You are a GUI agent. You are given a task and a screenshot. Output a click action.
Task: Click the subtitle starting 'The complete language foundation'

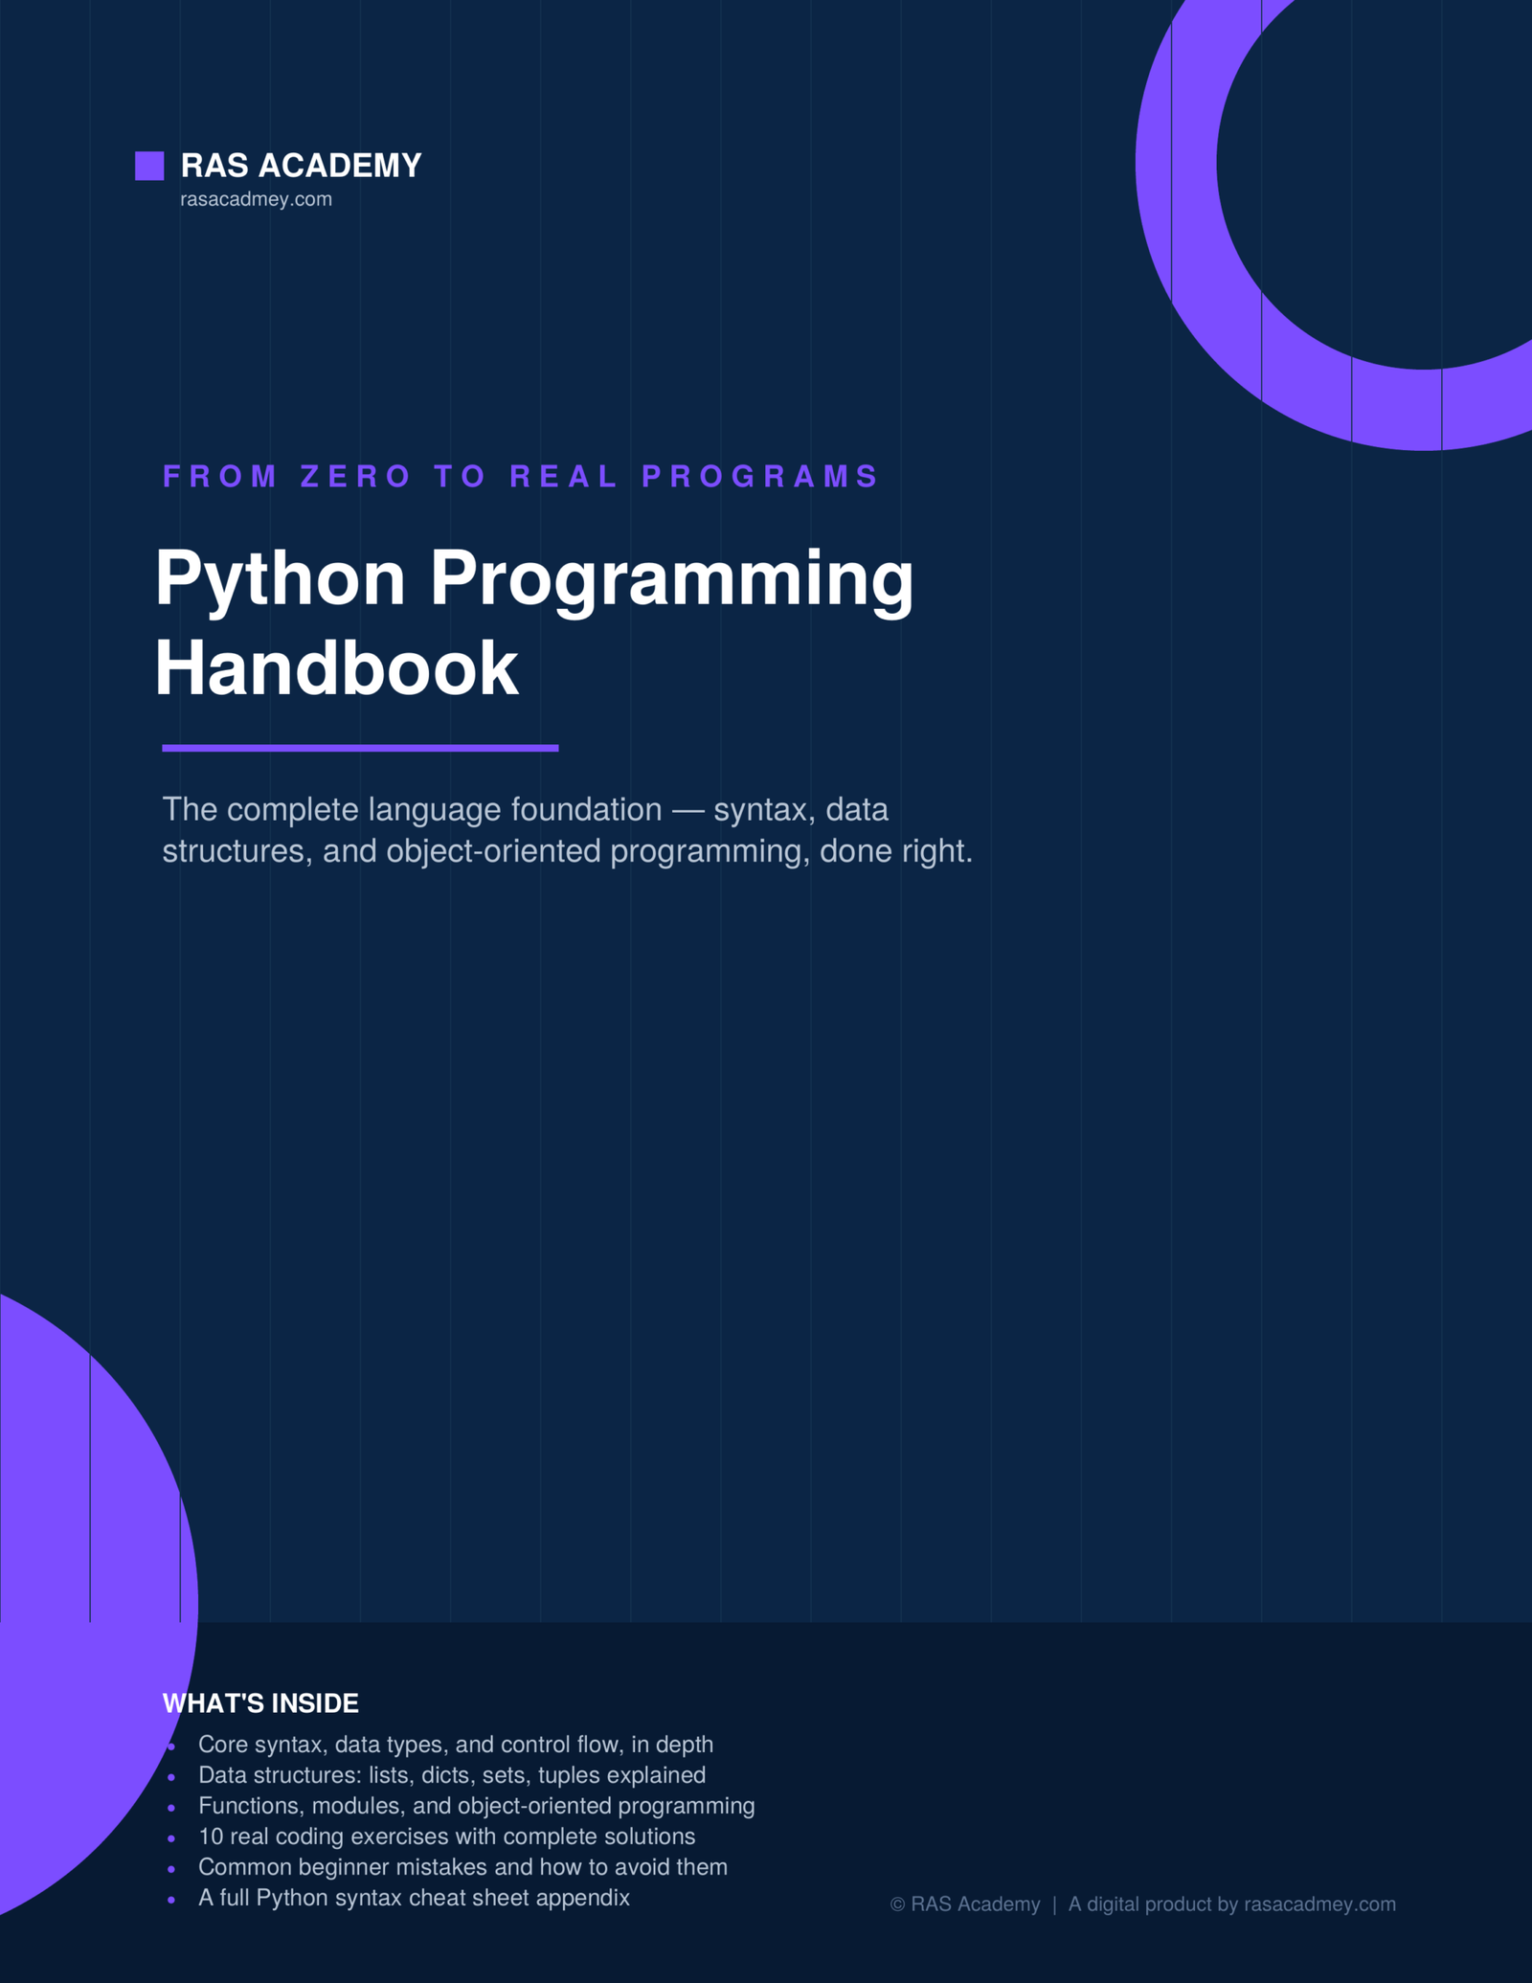567,829
